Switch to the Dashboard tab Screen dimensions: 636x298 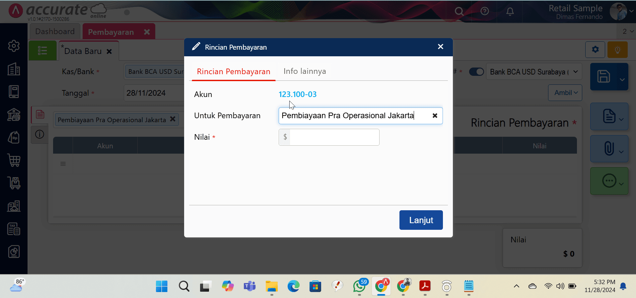(55, 31)
